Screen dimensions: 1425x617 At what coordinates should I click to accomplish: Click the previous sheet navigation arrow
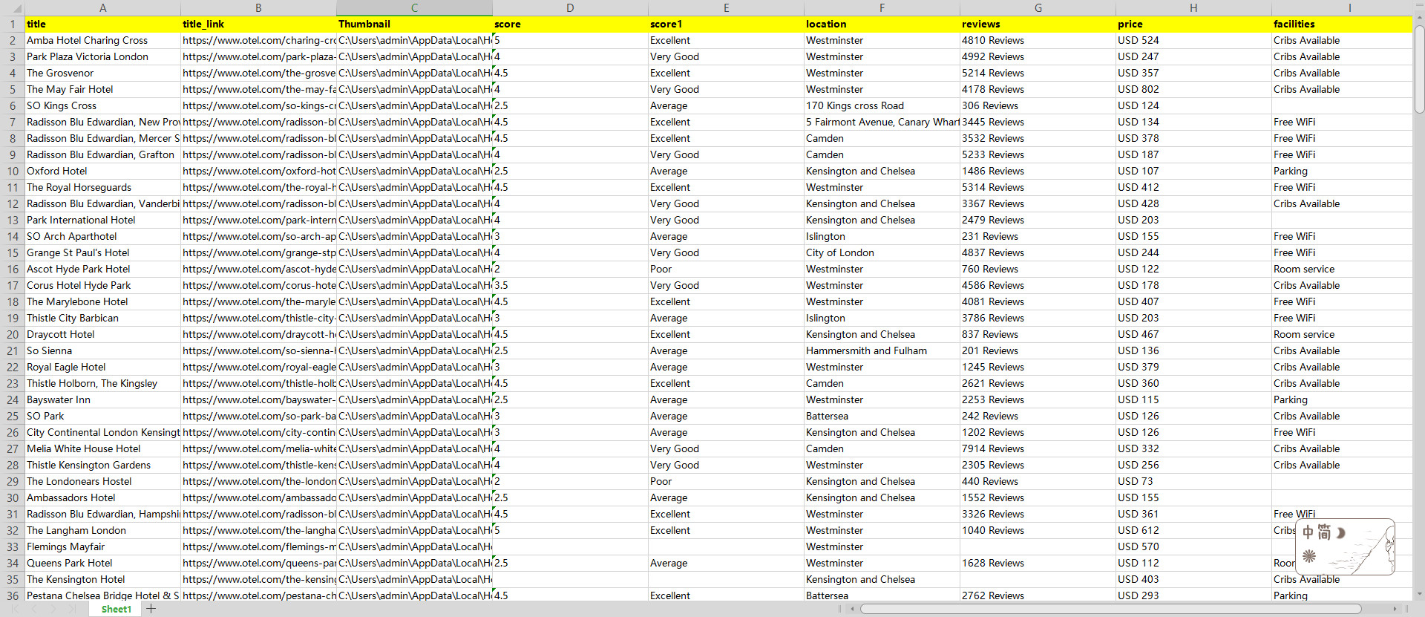(33, 609)
